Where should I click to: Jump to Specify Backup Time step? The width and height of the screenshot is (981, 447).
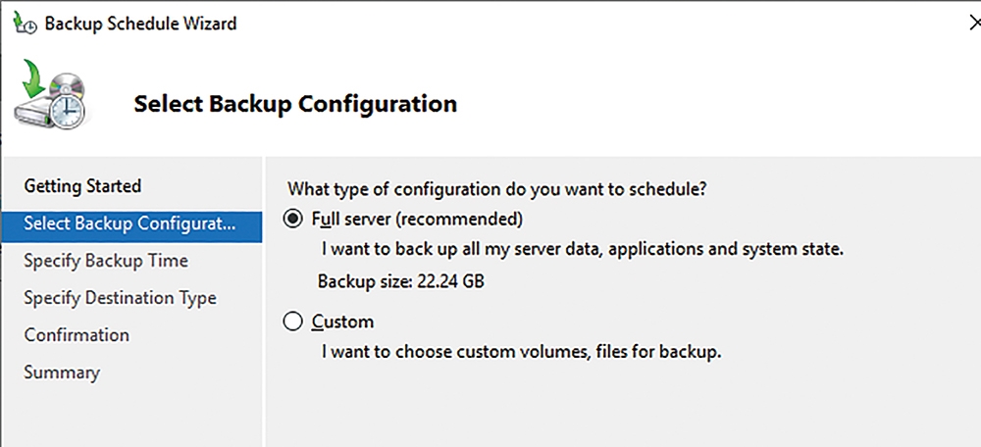(x=106, y=261)
